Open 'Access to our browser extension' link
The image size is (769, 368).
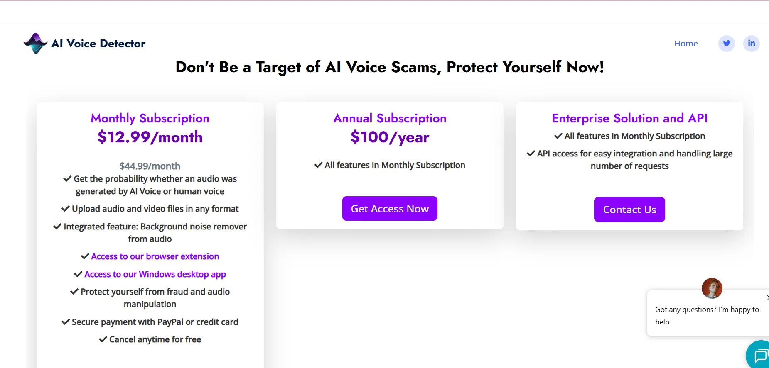pyautogui.click(x=155, y=256)
